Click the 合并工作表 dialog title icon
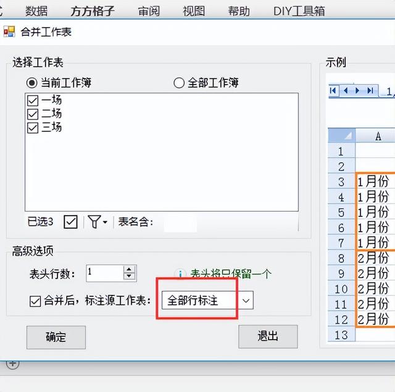The image size is (395, 392). click(x=9, y=31)
